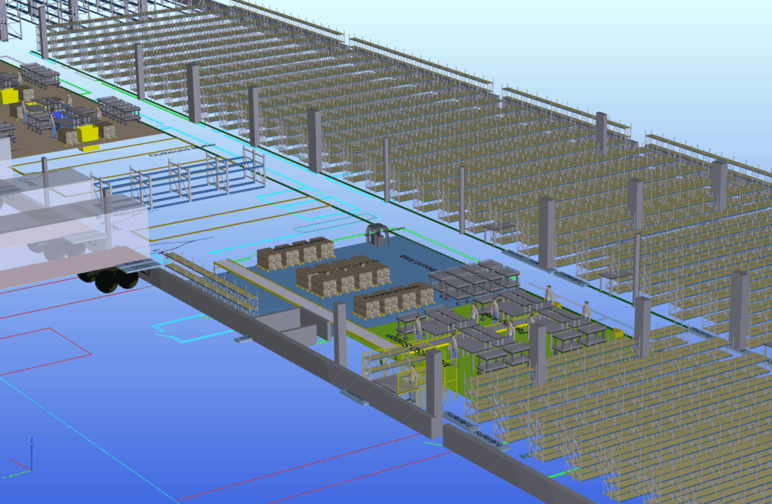This screenshot has width=772, height=504.
Task: Select the blue object at top-left workstations
Action: click(x=57, y=119)
